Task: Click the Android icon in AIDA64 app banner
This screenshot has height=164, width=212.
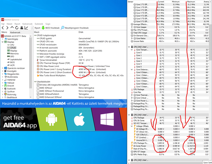Action: [x=51, y=119]
